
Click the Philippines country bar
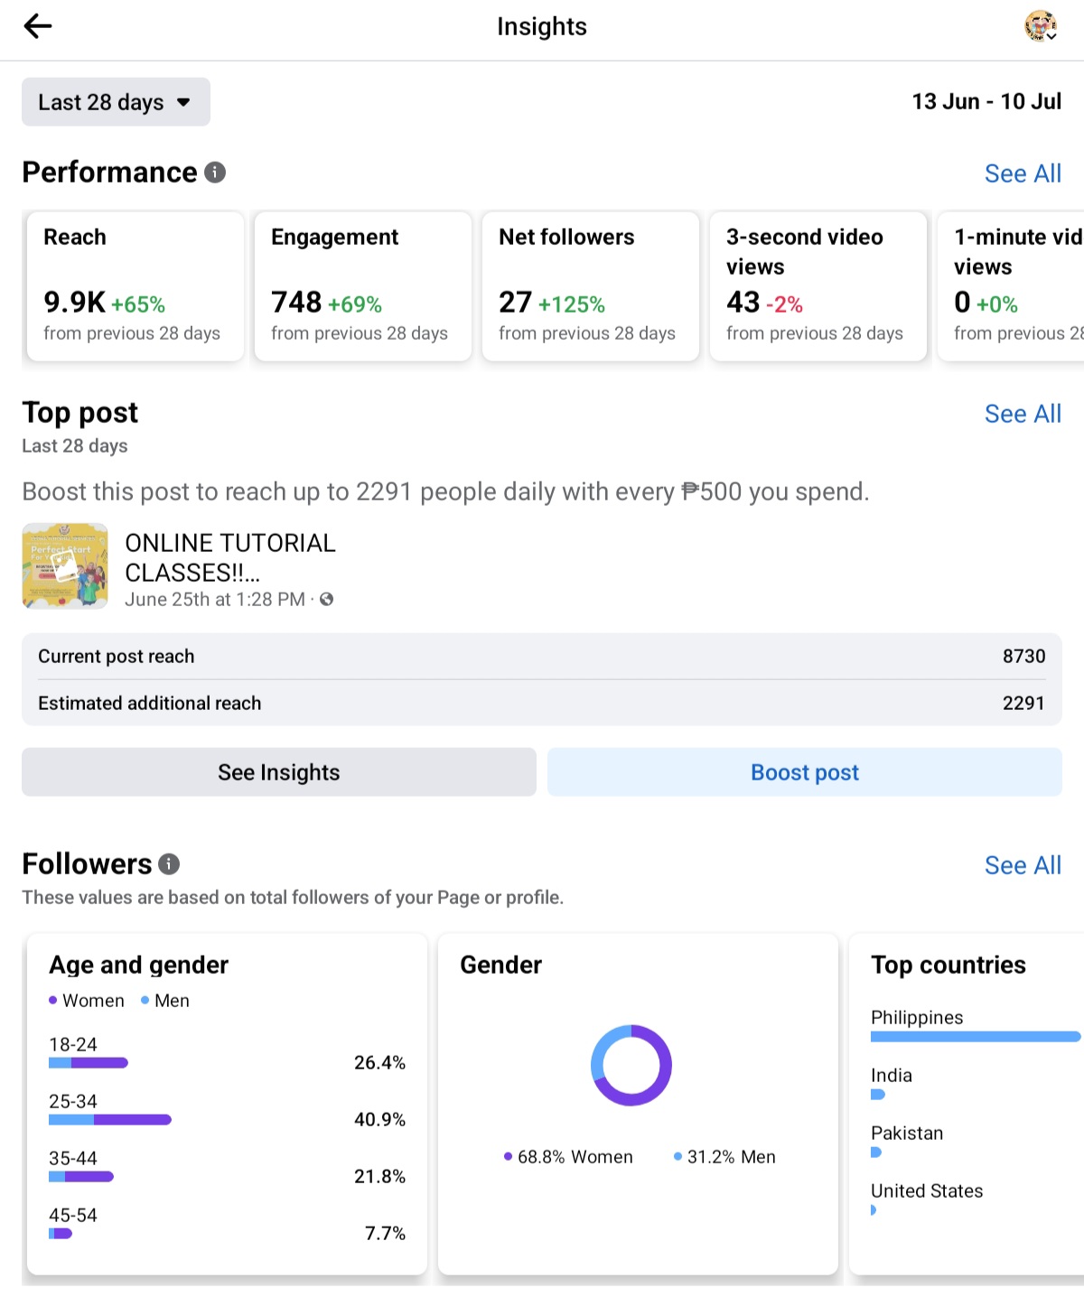pos(976,1037)
